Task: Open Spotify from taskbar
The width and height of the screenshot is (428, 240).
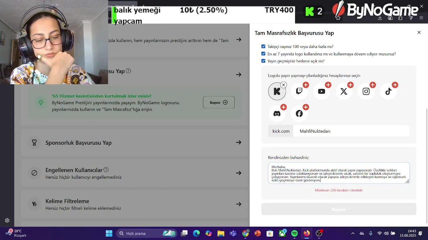Action: click(294, 233)
